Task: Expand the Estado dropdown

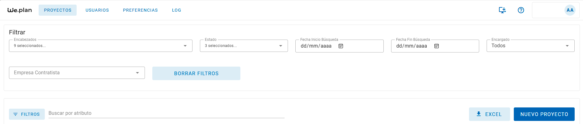Action: [244, 46]
